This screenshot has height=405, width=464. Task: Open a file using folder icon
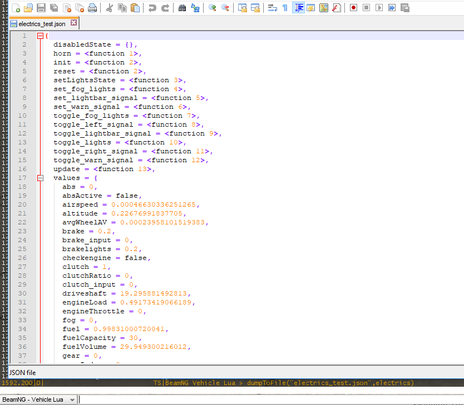pyautogui.click(x=28, y=8)
